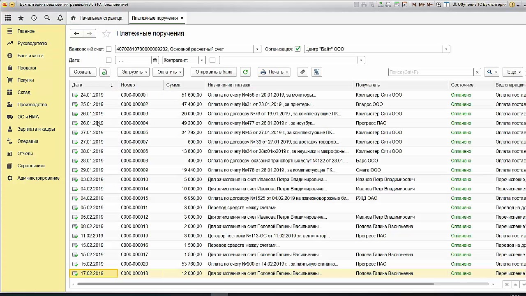Click the related documents structure icon

coord(316,72)
